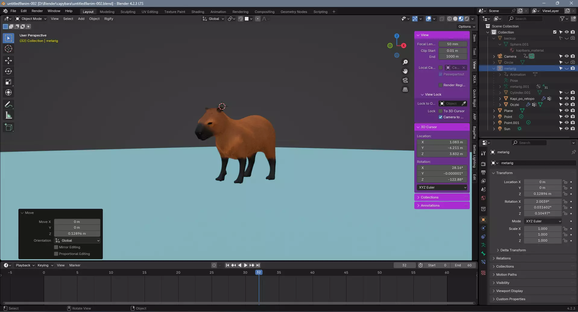Open the Item sidebar tab
Viewport: 578px width, 312px height.
tap(475, 38)
